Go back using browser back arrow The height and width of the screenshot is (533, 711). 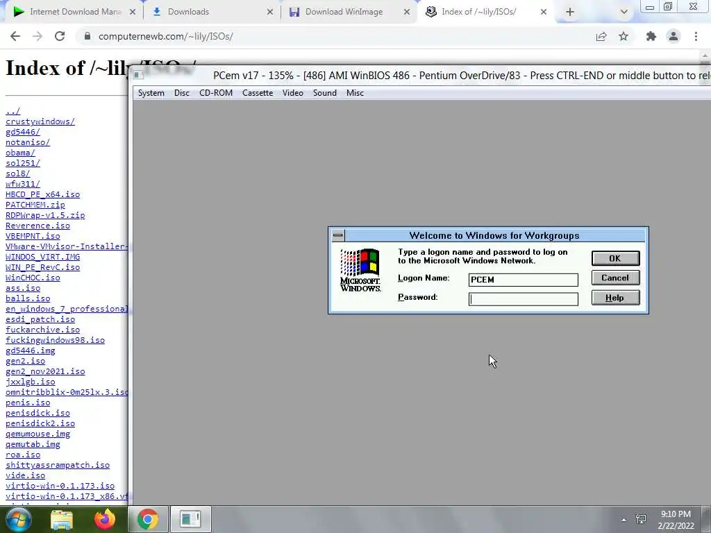[x=15, y=36]
